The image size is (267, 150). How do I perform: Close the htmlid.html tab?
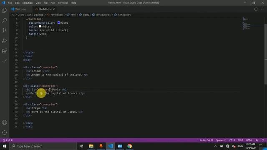pos(54,9)
